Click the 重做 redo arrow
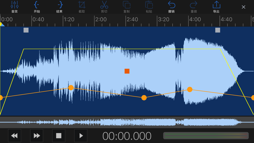Image resolution: width=254 pixels, height=143 pixels. [x=194, y=7]
